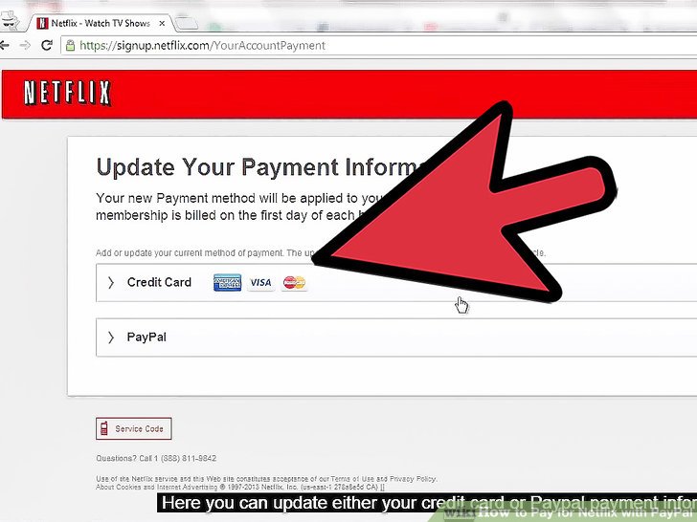Image resolution: width=697 pixels, height=522 pixels.
Task: Click the MasterCard icon
Action: coord(294,282)
